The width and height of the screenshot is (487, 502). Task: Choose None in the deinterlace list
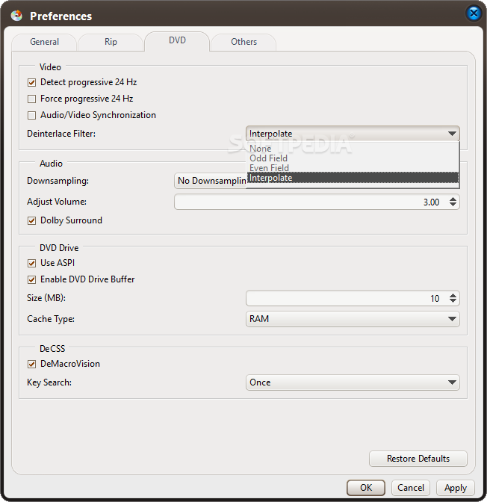(353, 149)
